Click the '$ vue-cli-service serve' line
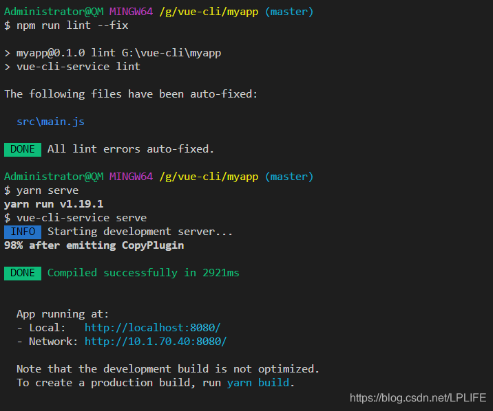The width and height of the screenshot is (493, 411). point(76,218)
